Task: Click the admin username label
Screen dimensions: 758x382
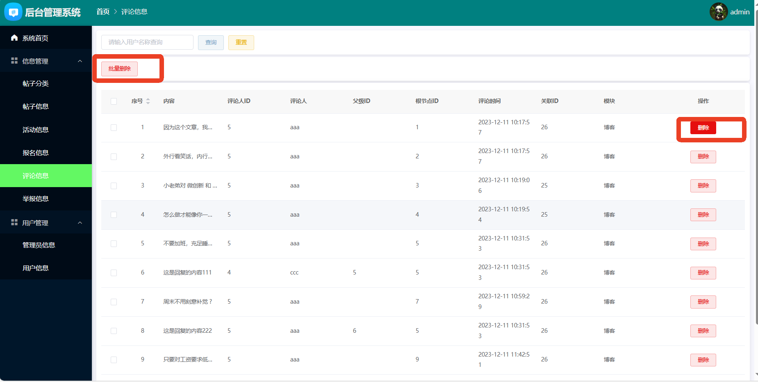Action: pyautogui.click(x=740, y=12)
